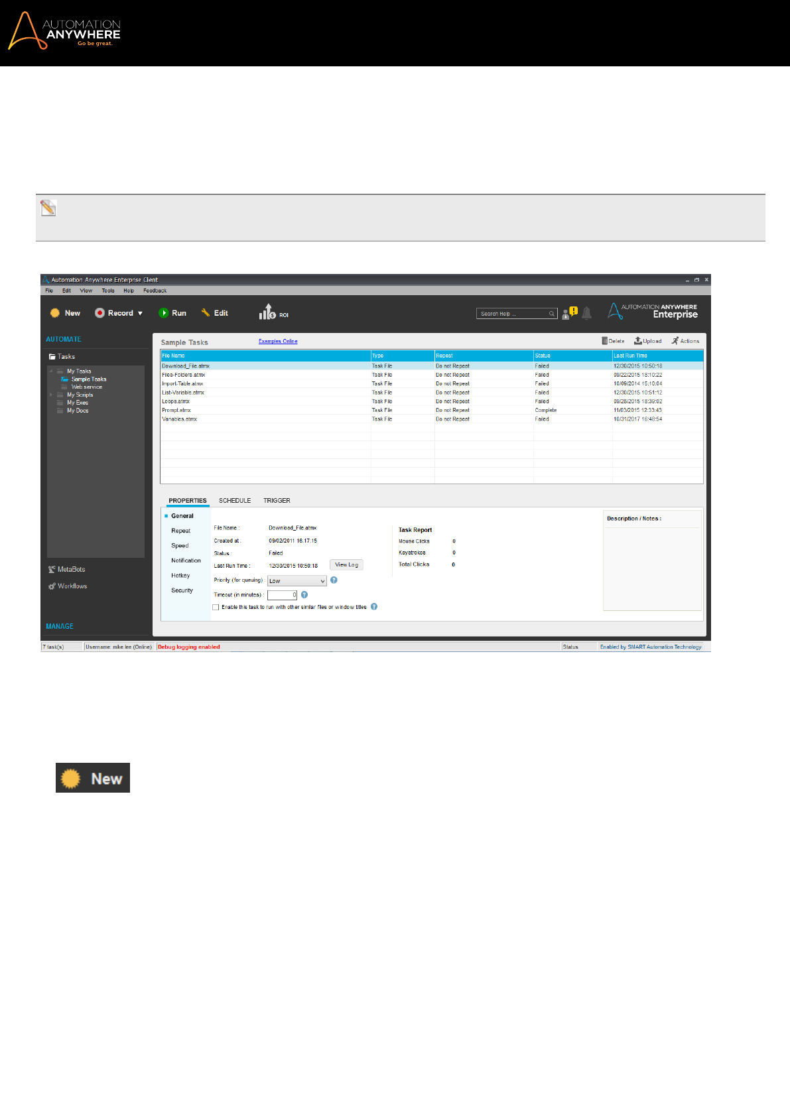Select the My Docs folder
Image resolution: width=790 pixels, height=1117 pixels.
(x=78, y=411)
